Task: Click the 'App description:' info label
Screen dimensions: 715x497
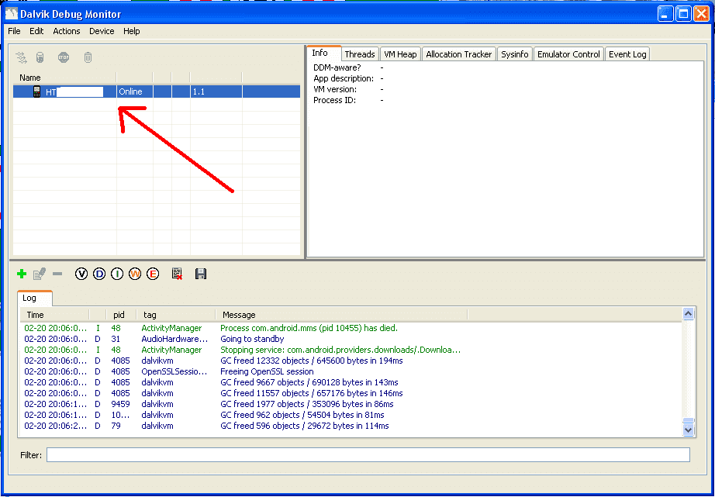Action: (x=344, y=78)
